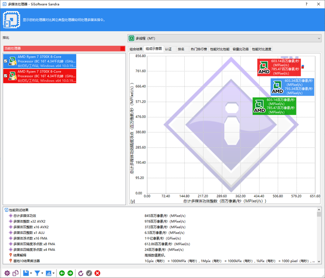Image resolution: width=325 pixels, height=278 pixels.
Task: Switch to the 性能对比速度 tab
Action: tap(262, 49)
